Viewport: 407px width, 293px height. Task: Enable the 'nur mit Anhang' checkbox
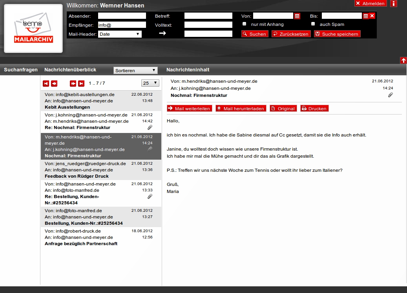tap(245, 24)
